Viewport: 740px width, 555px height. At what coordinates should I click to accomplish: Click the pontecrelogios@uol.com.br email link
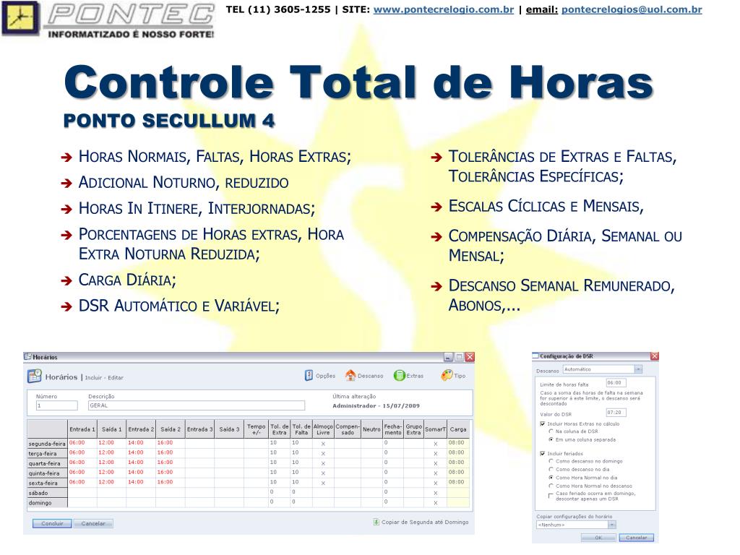coord(632,9)
